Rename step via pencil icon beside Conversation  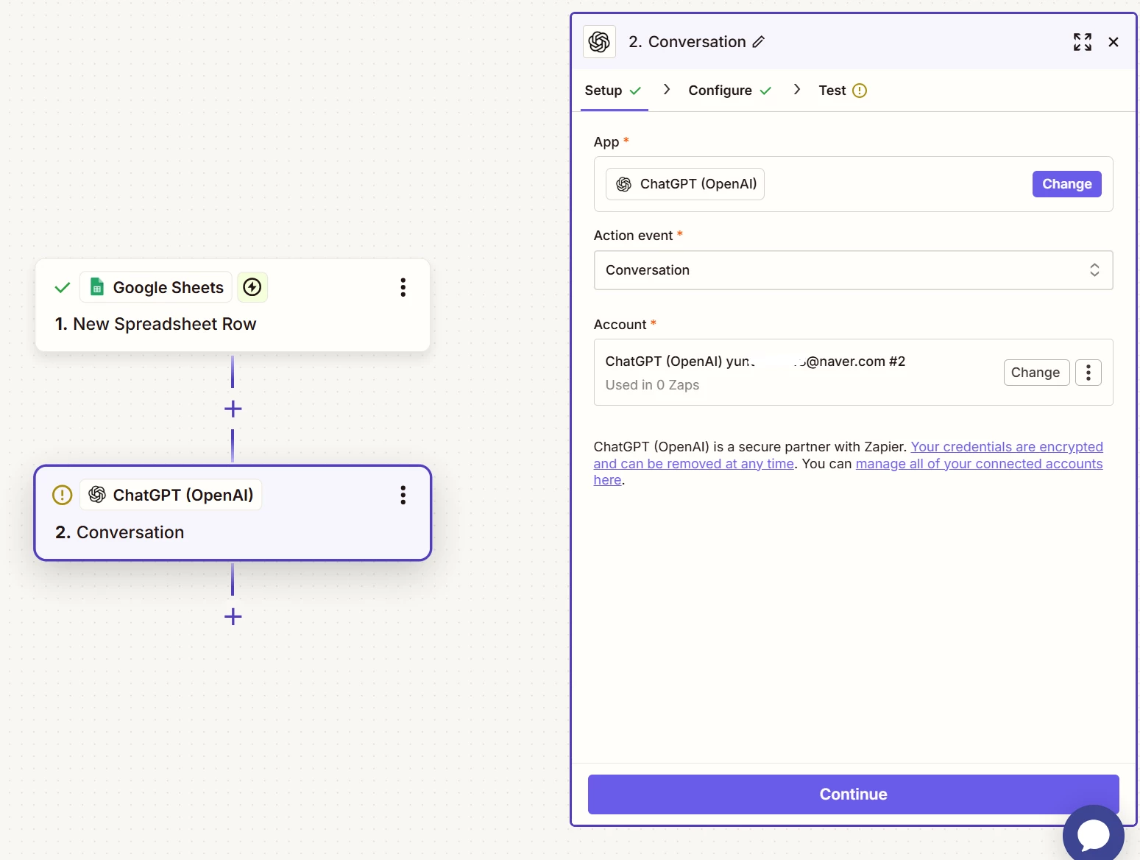(x=759, y=42)
